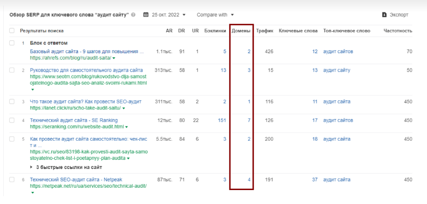
Task: Click the 151 backlinks value for SE Ranking
Action: pos(222,120)
